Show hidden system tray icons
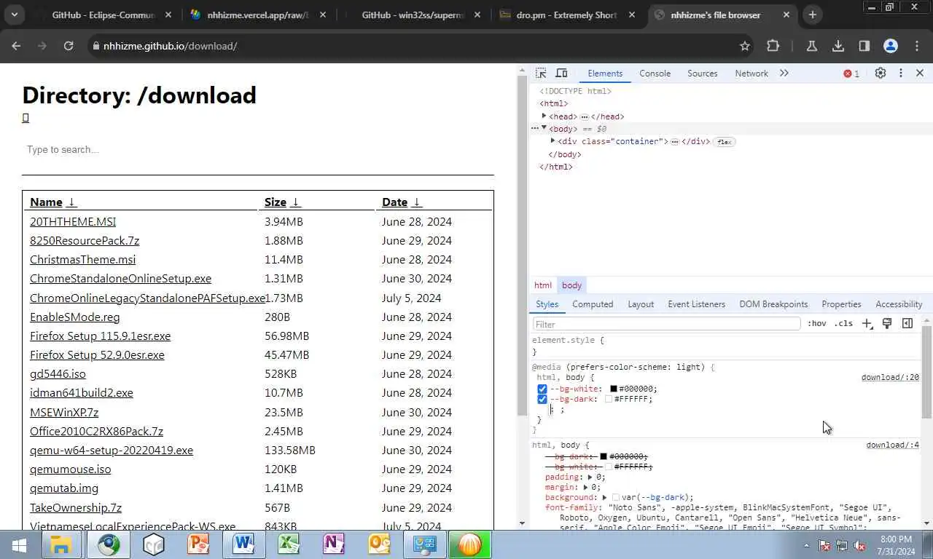Image resolution: width=933 pixels, height=559 pixels. tap(806, 545)
